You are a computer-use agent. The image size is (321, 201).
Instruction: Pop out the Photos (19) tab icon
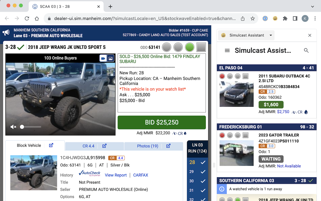[169, 146]
